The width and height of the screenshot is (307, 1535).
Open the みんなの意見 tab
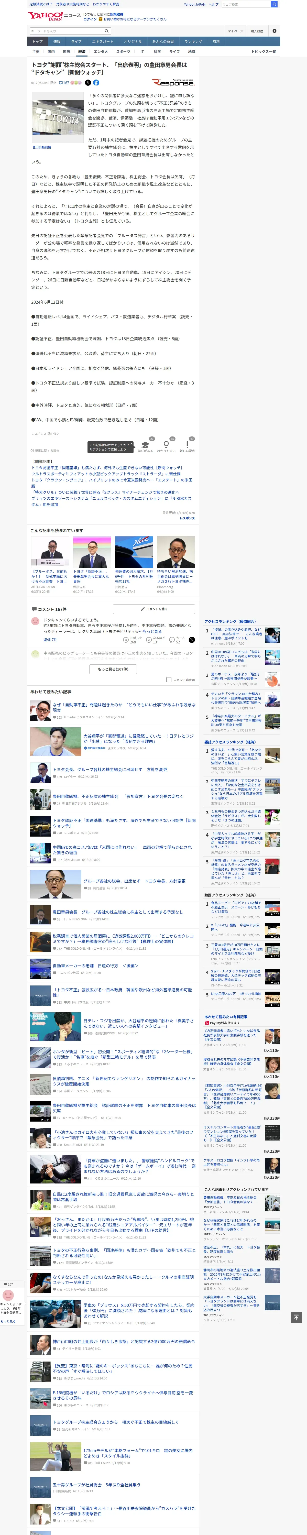[x=163, y=42]
